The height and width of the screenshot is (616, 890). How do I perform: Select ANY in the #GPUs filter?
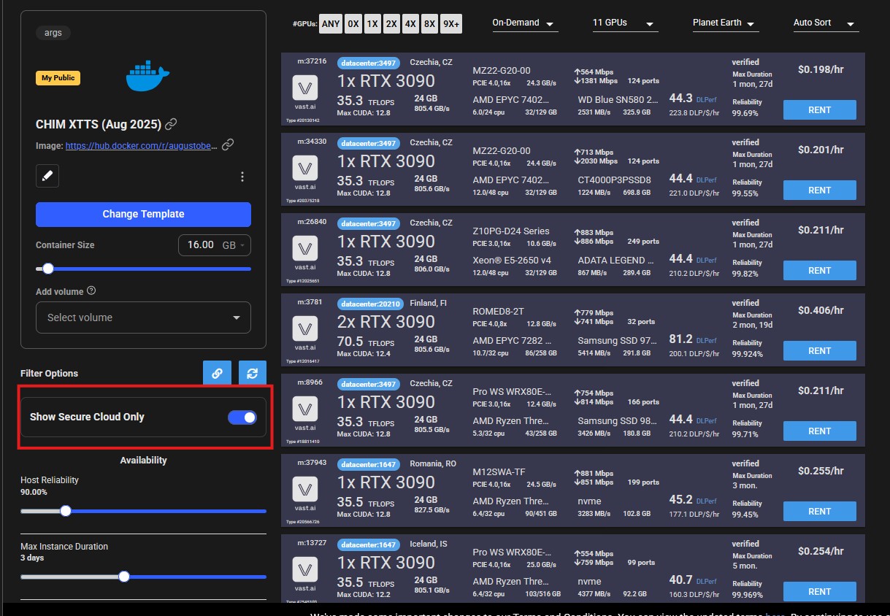coord(331,23)
